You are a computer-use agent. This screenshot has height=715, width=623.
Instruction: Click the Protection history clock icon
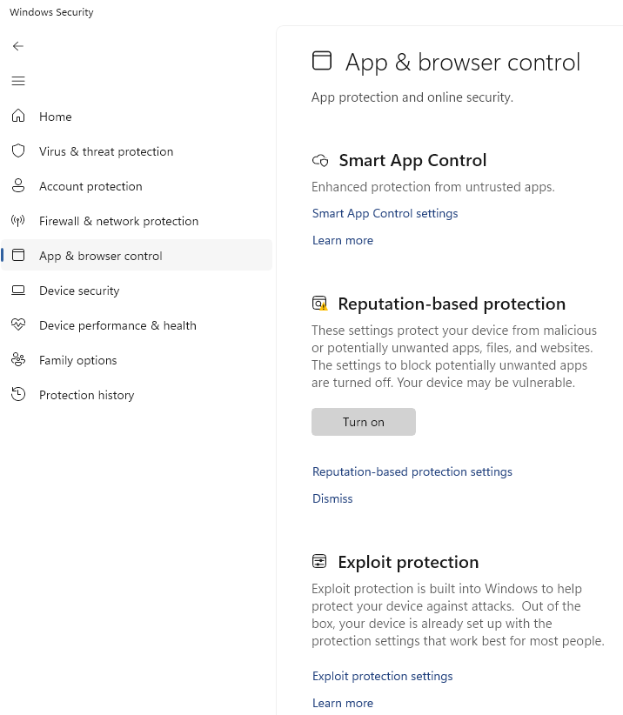coord(18,394)
